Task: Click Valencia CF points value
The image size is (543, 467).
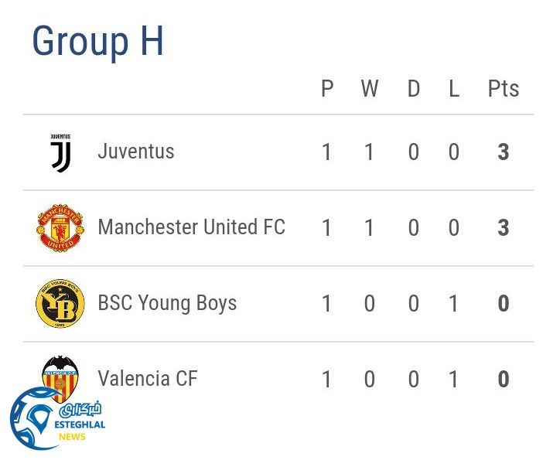Action: coord(504,380)
